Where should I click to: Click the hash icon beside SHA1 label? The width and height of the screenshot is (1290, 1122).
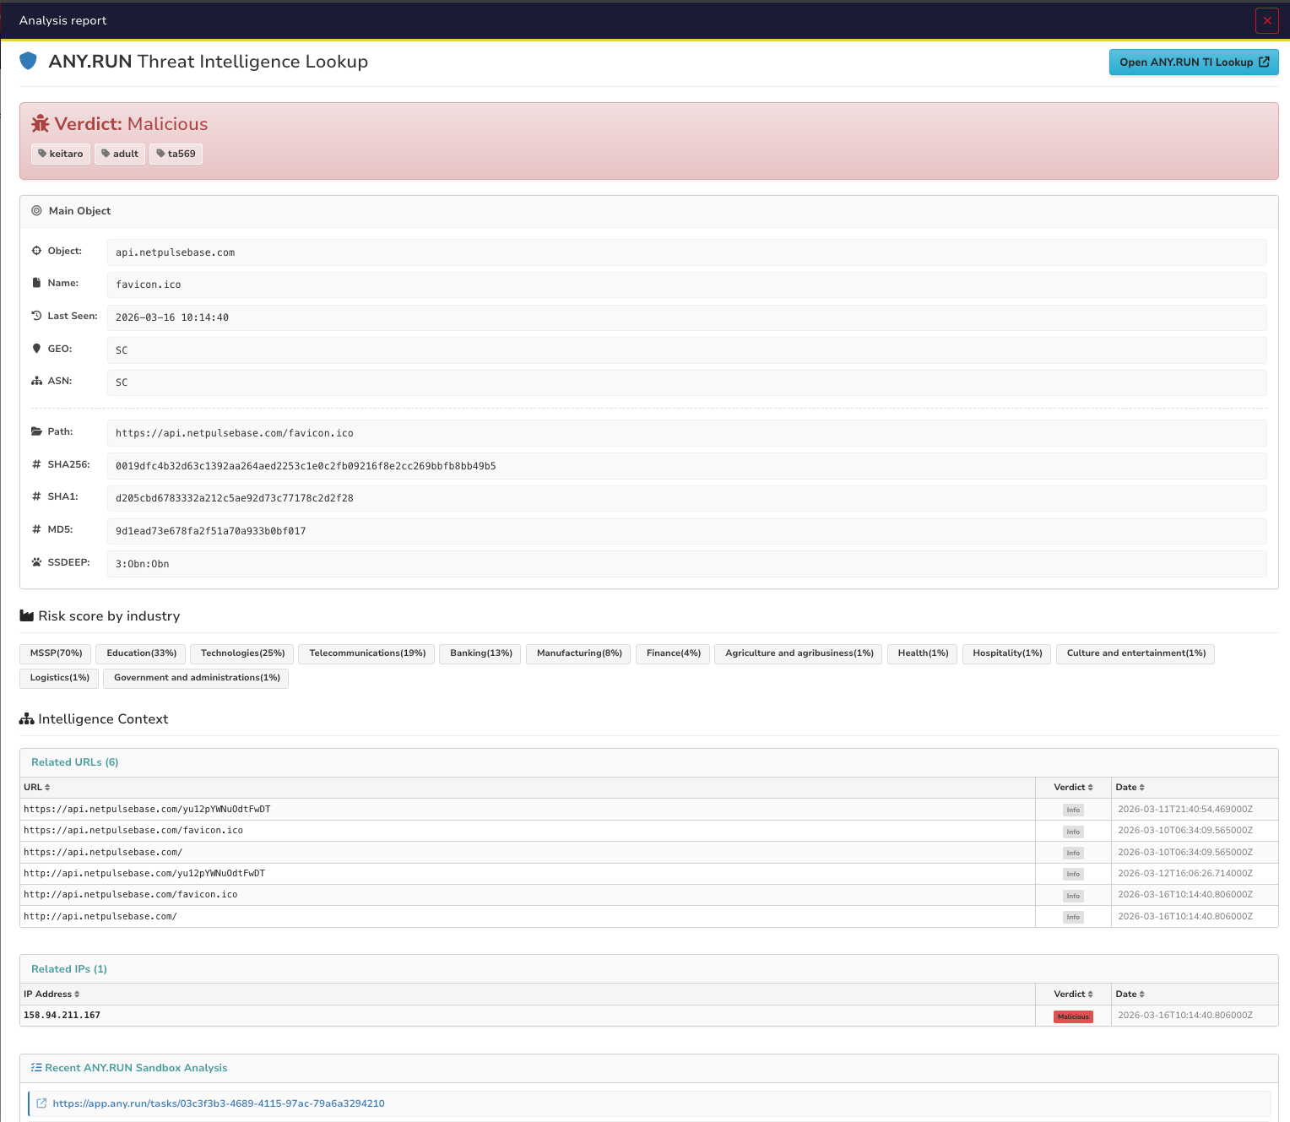coord(36,496)
